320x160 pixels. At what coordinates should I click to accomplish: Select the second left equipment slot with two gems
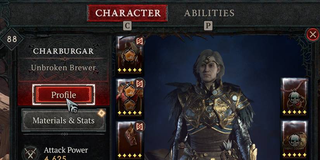click(x=130, y=97)
